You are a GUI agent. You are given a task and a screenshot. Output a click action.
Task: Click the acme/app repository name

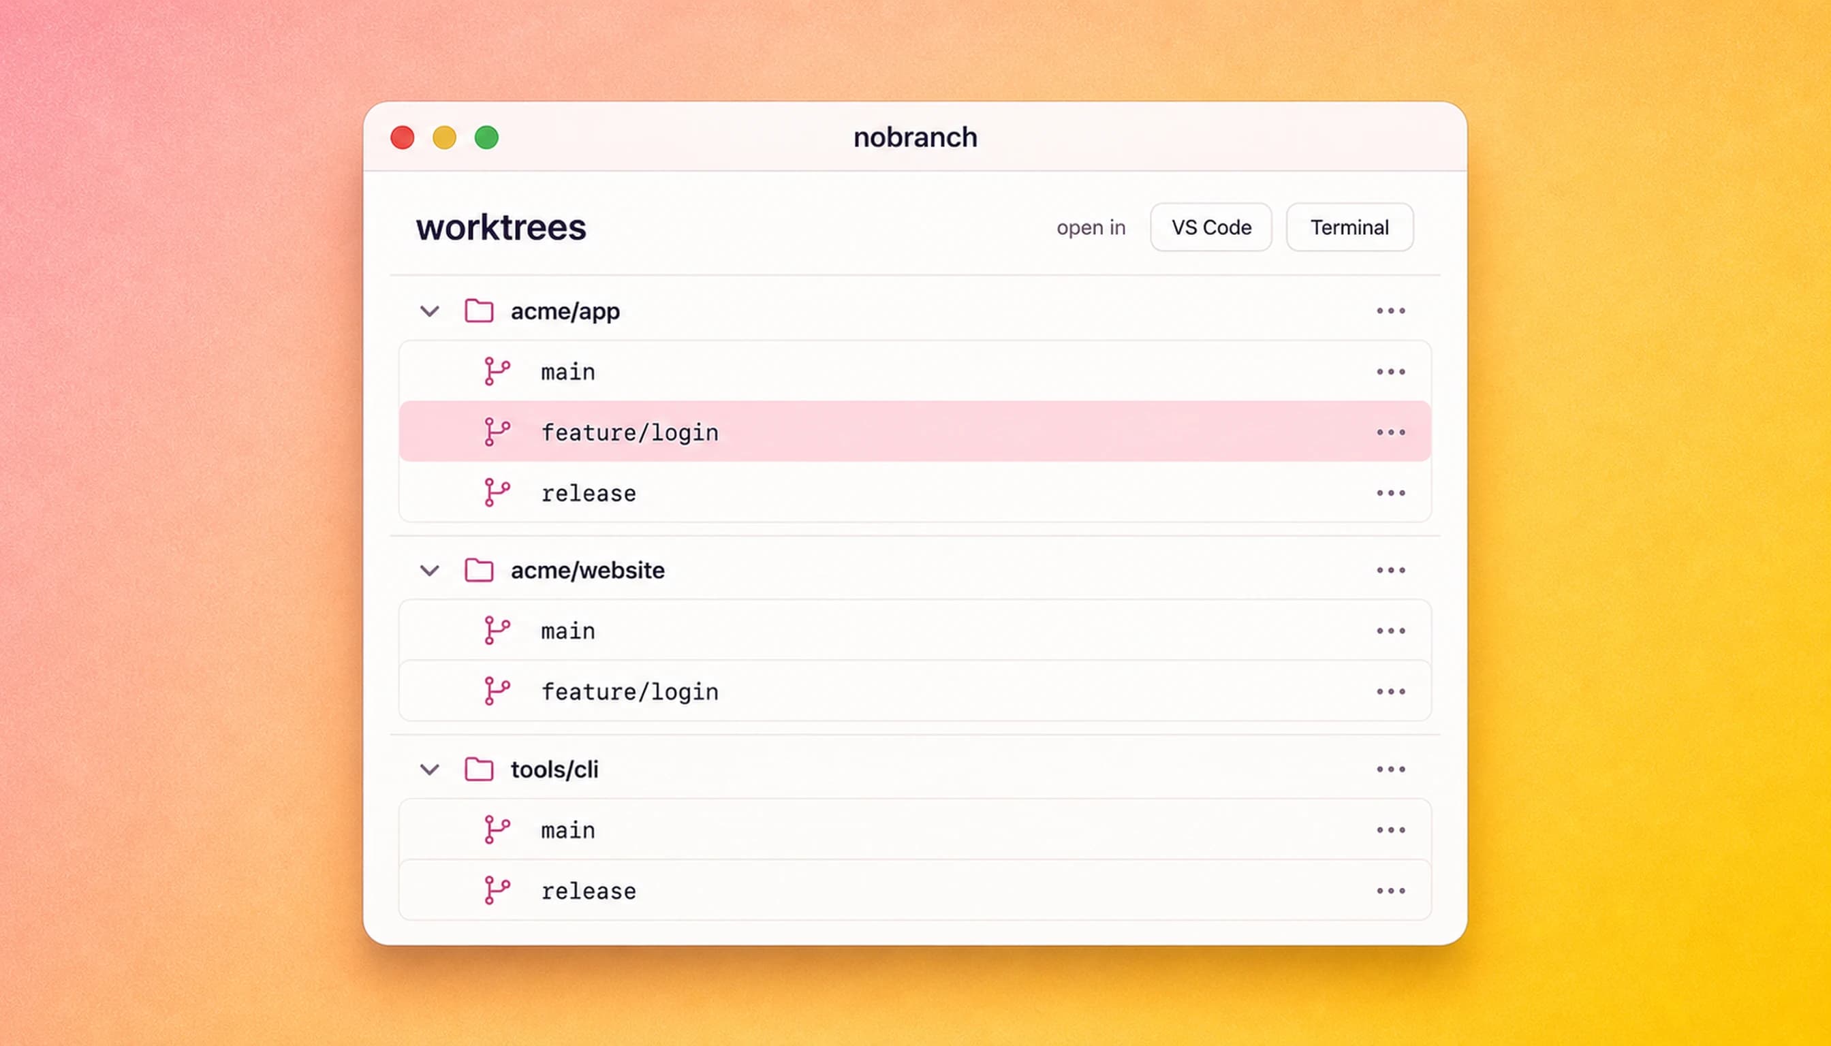[x=565, y=312]
